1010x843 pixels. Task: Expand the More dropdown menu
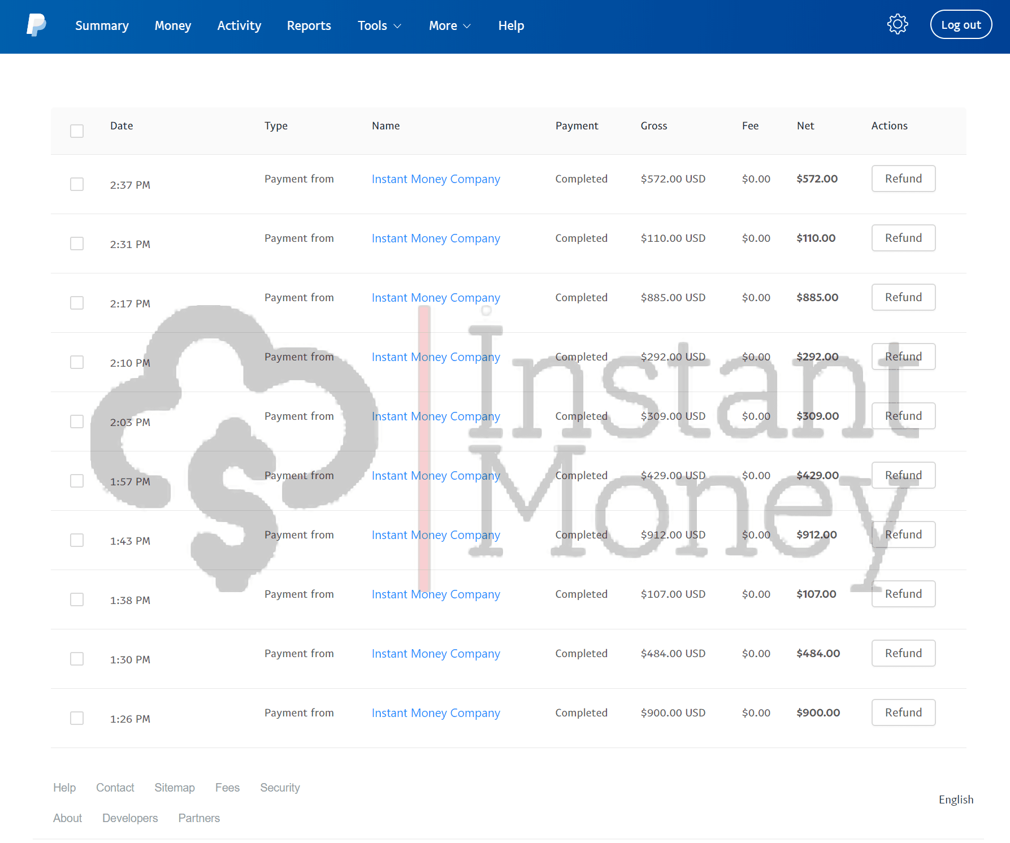(x=450, y=25)
